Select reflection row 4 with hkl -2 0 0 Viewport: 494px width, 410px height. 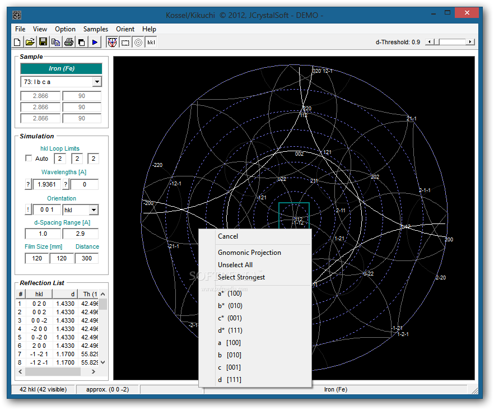57,329
